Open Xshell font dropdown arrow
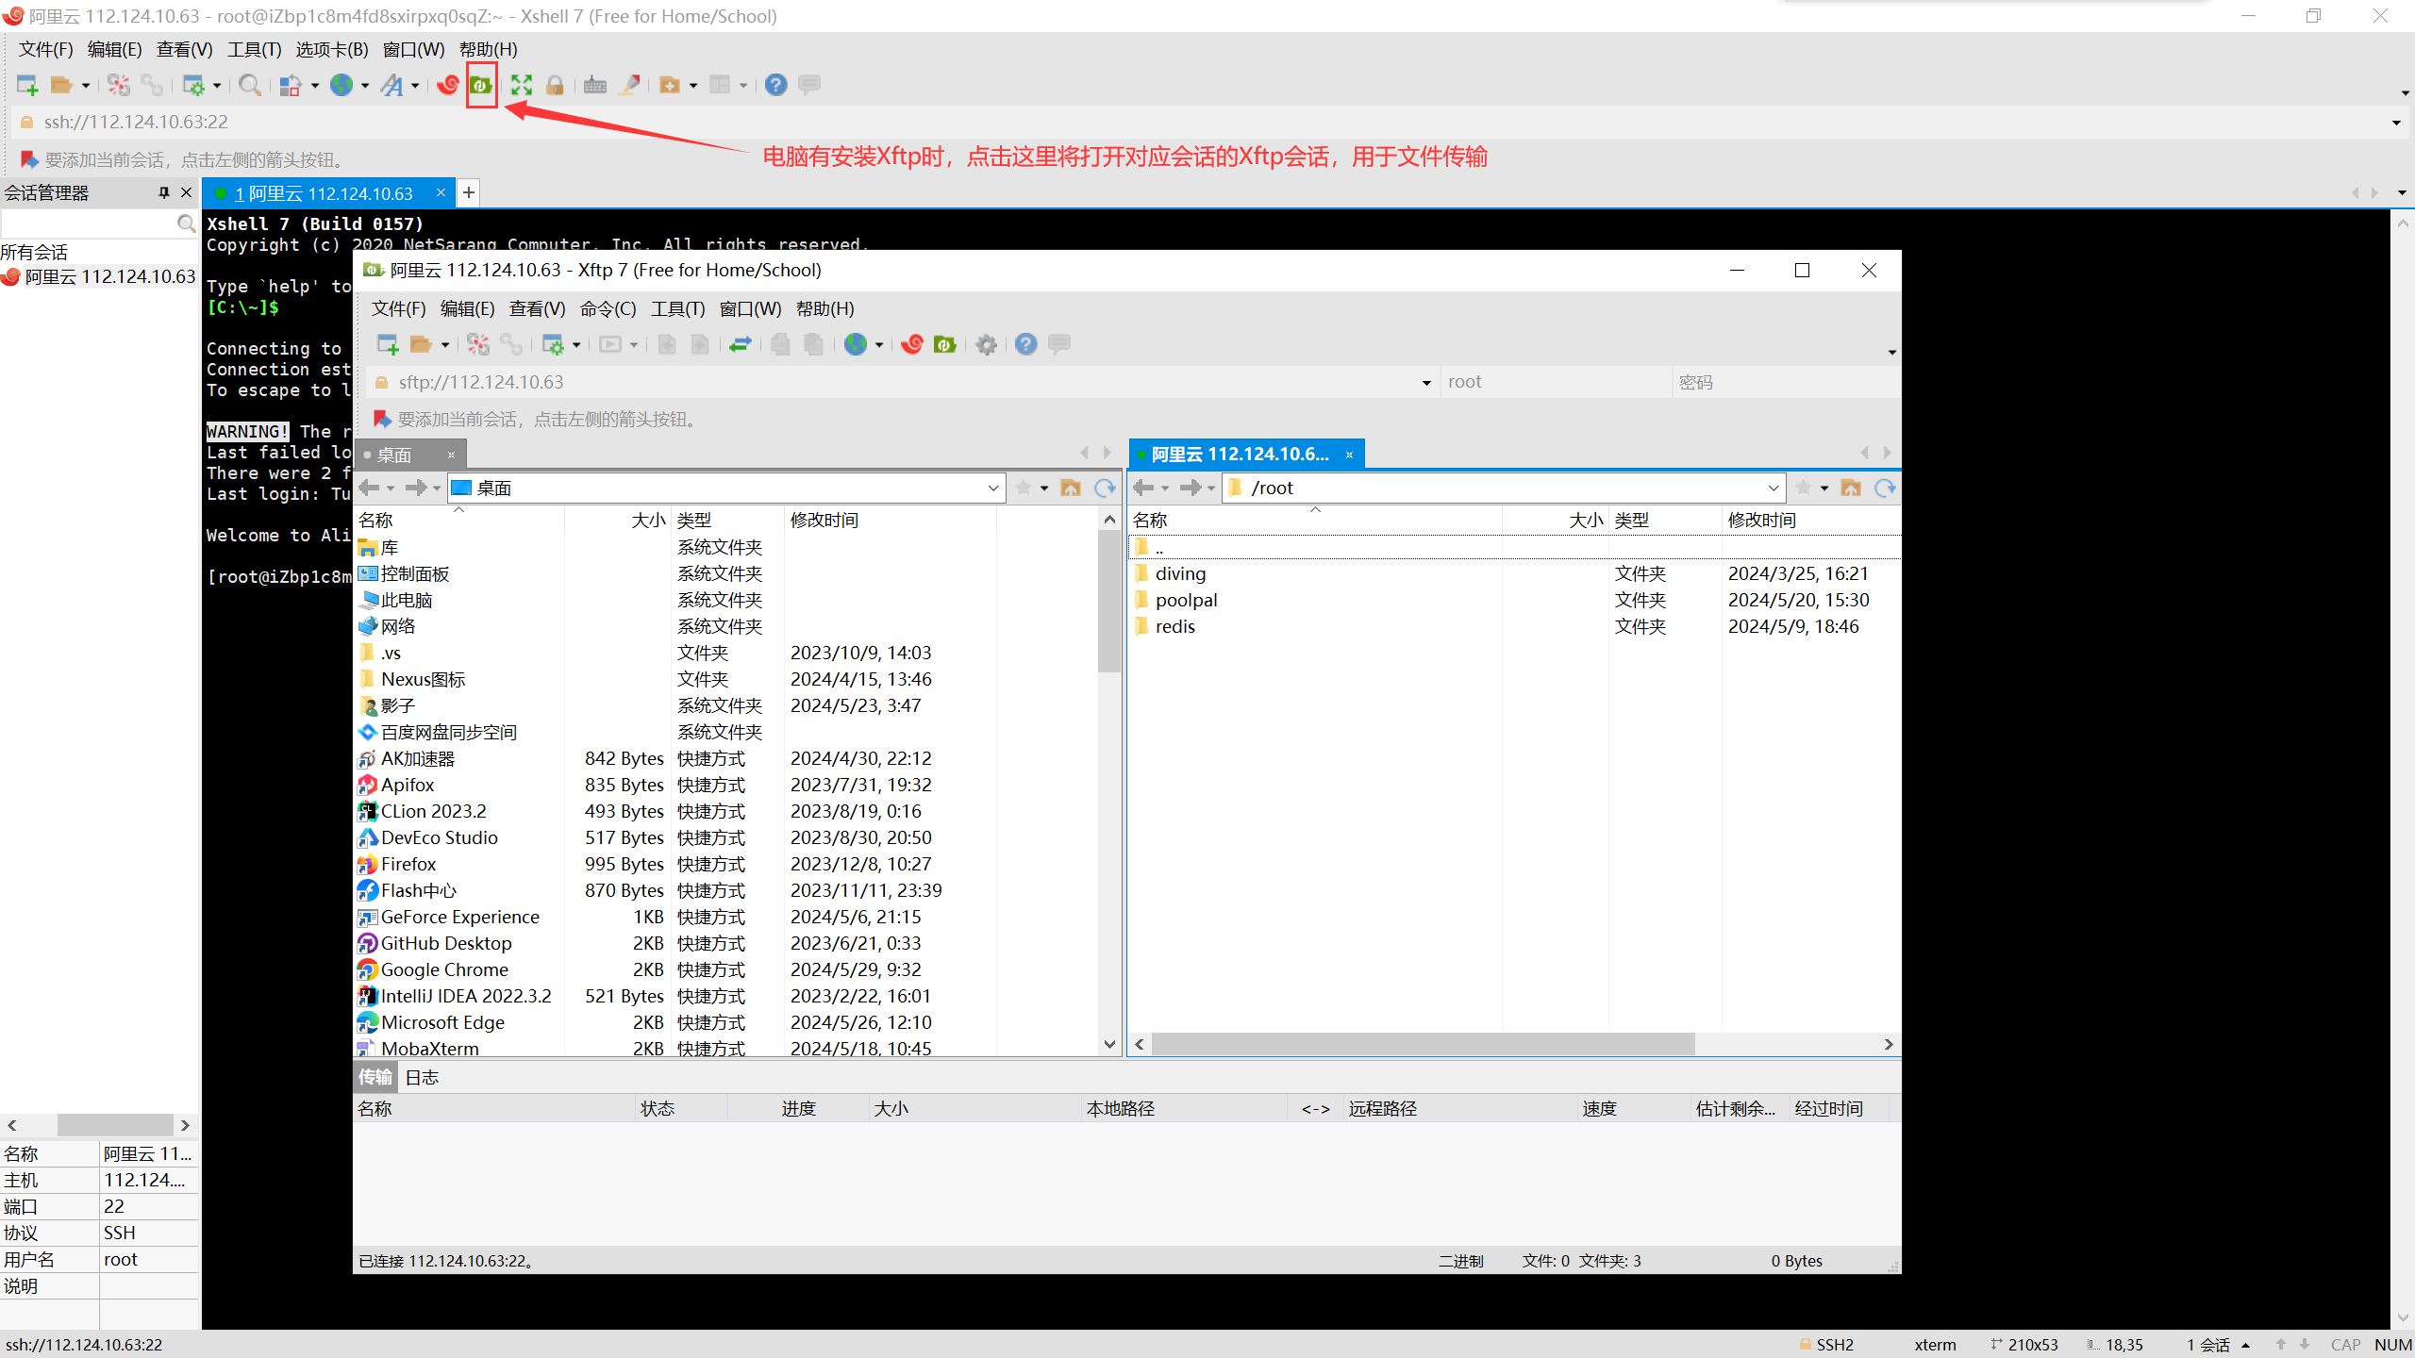The width and height of the screenshot is (2415, 1358). tap(415, 86)
